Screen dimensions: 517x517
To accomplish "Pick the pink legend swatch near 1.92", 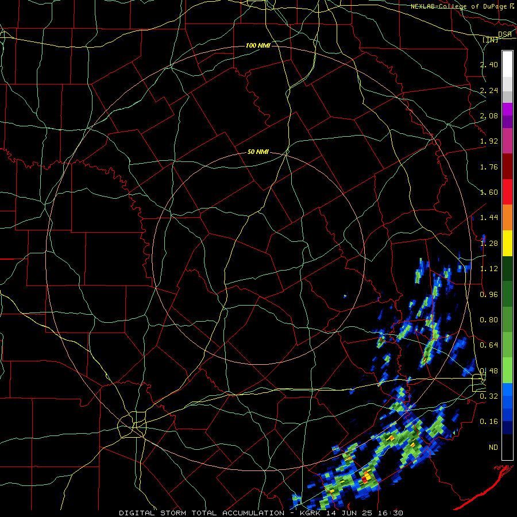I will [x=507, y=141].
